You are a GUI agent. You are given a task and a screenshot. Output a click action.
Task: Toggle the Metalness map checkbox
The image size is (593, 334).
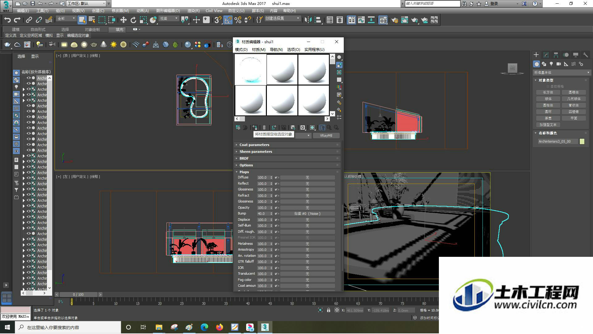tap(276, 244)
